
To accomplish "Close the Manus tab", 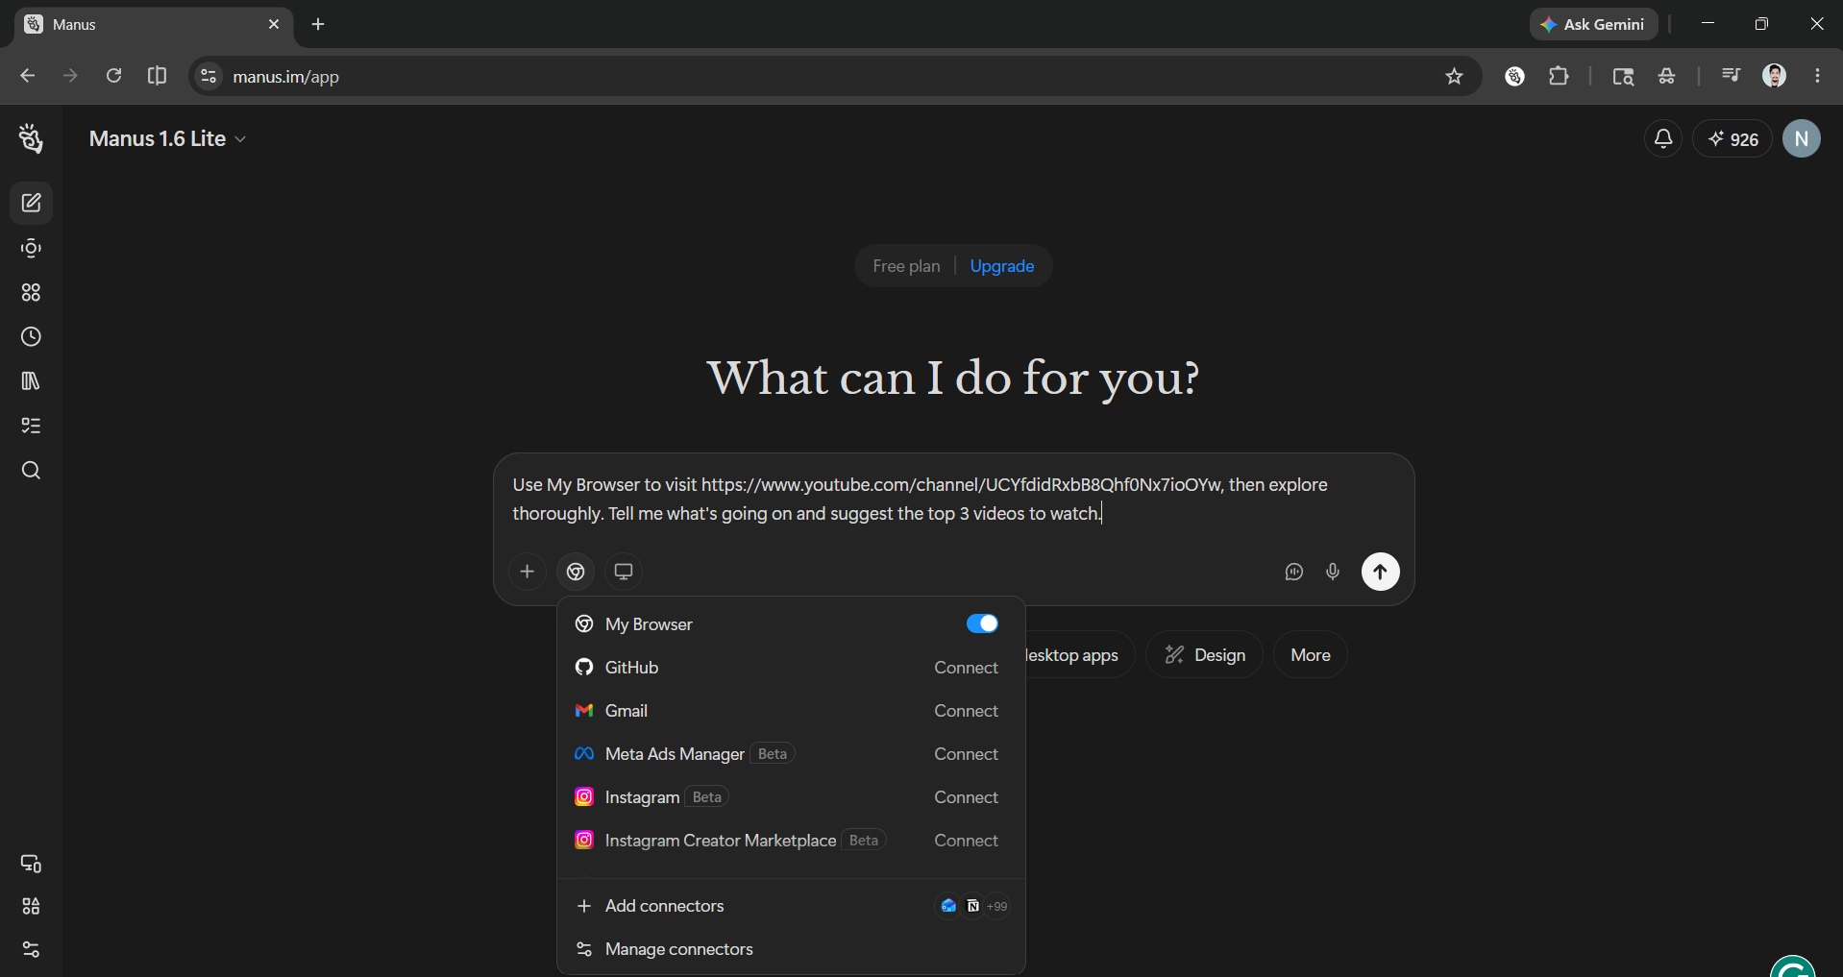I will tap(274, 24).
